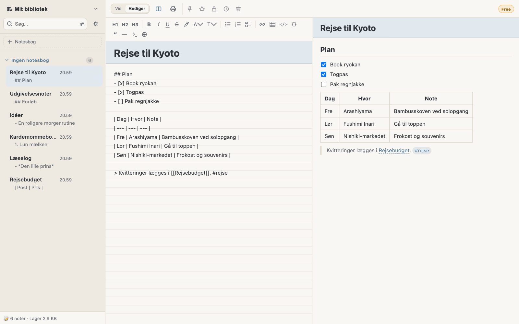
Task: Insert a bulleted list
Action: click(228, 24)
